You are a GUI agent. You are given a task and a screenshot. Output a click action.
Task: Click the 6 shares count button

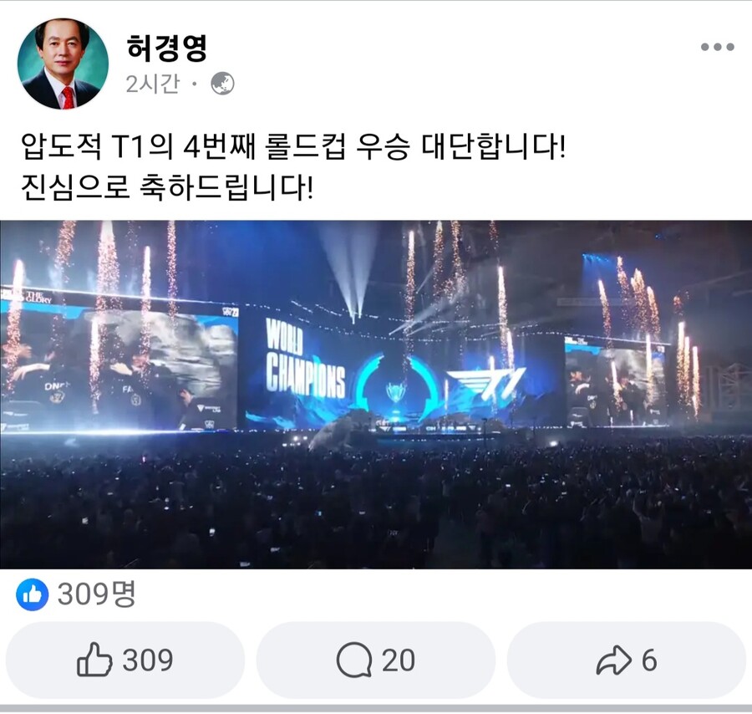pyautogui.click(x=627, y=660)
